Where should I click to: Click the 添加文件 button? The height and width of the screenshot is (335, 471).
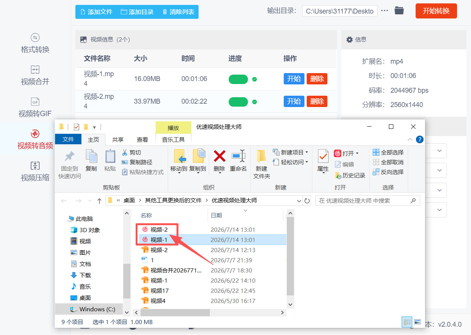(x=96, y=12)
